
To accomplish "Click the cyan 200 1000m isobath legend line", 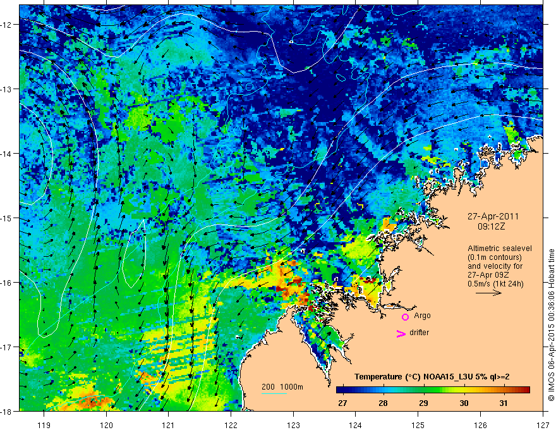I will [x=274, y=394].
